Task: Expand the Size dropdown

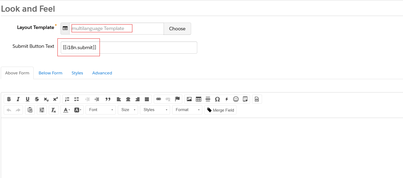Action: [x=128, y=110]
